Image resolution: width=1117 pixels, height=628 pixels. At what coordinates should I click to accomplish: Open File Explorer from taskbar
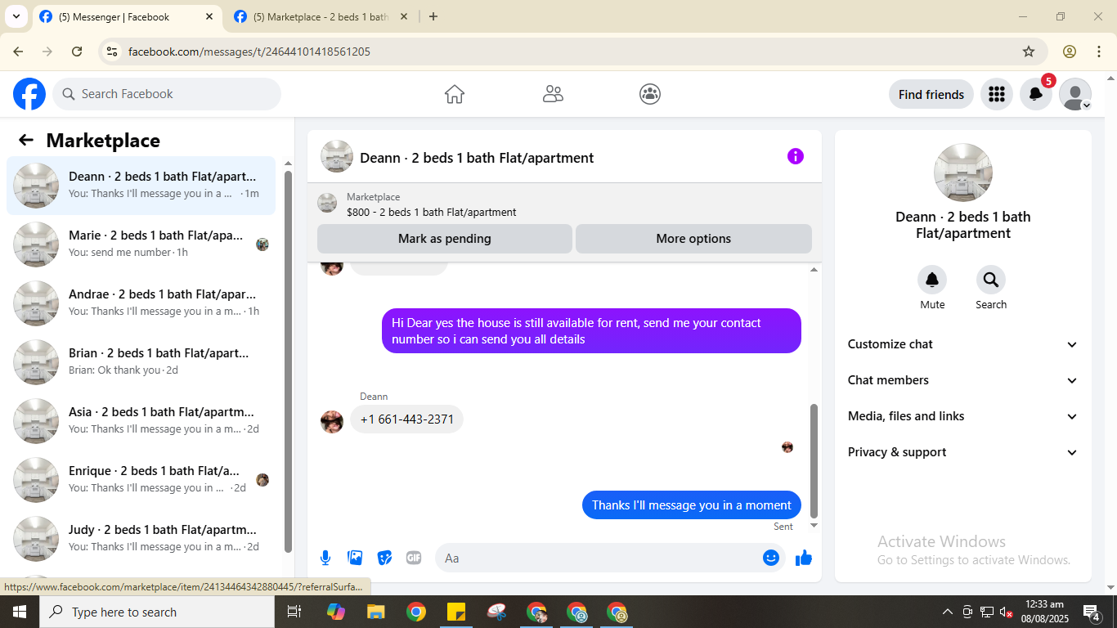pos(375,612)
